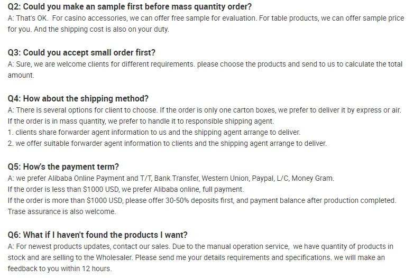Click the line about 30-50% deposits
Image resolution: width=414 pixels, height=278 pixels.
[201, 200]
